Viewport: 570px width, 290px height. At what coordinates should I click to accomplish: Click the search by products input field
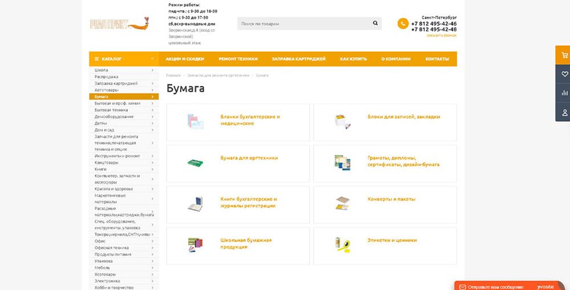click(x=302, y=23)
